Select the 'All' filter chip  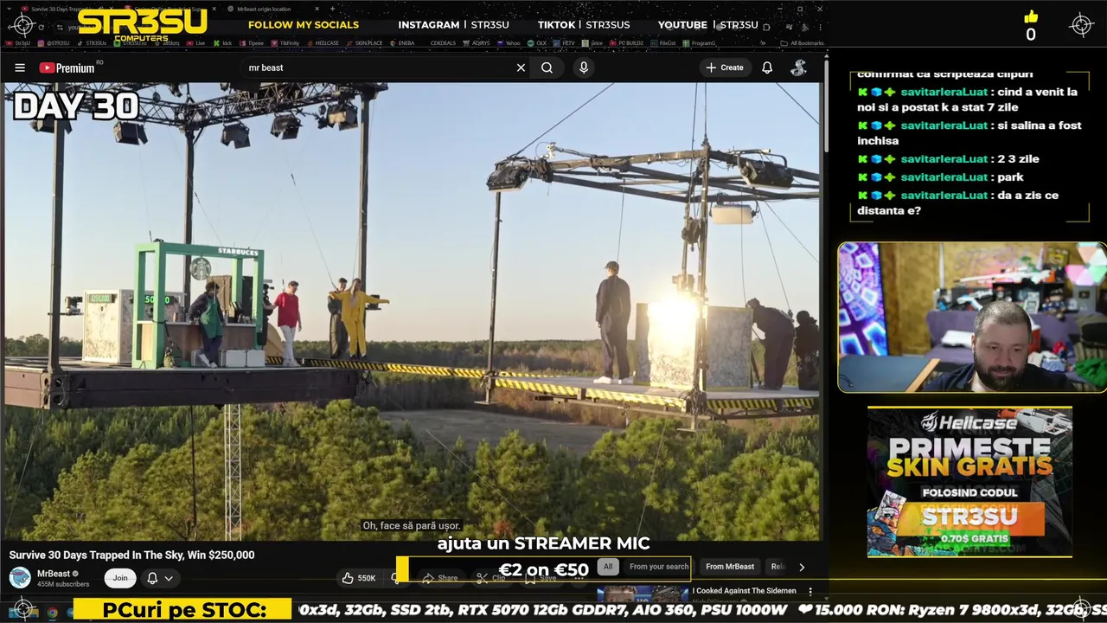pos(608,567)
